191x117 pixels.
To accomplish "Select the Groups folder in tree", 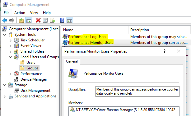I will 32,68.
